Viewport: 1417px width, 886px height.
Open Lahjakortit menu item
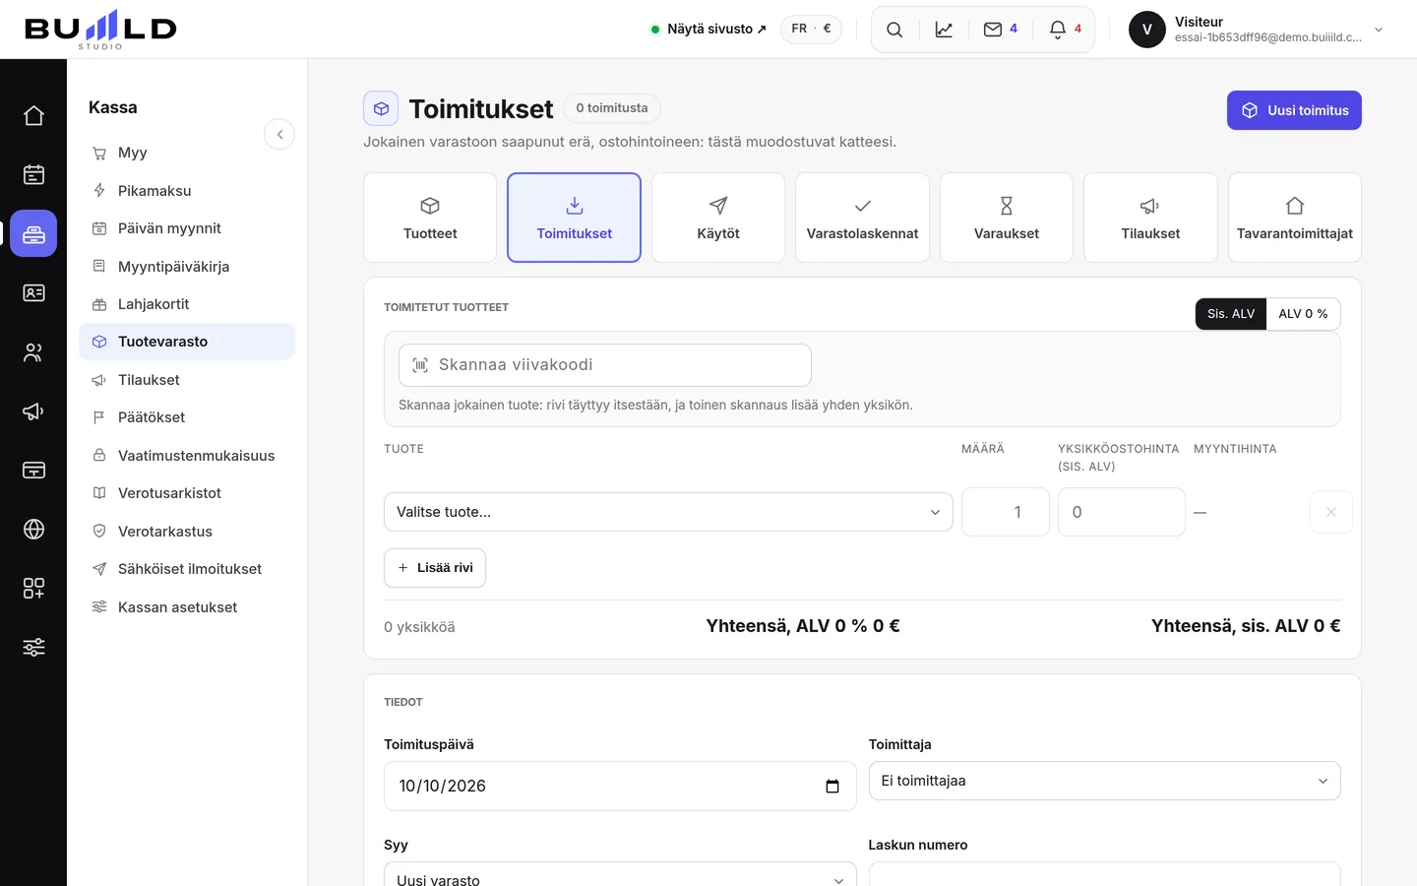[187, 304]
